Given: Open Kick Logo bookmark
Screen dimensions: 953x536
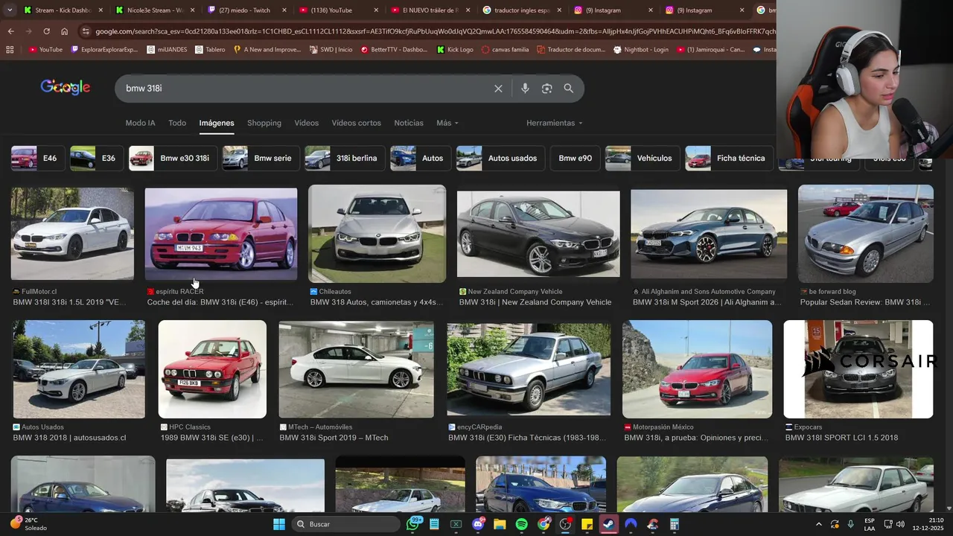Looking at the screenshot, I should coord(455,50).
